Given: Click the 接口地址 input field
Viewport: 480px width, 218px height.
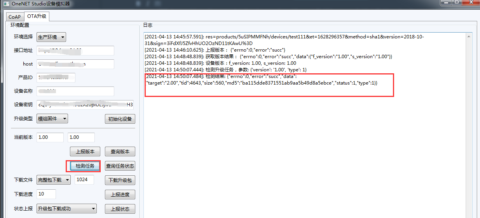Looking at the screenshot, I should click(x=75, y=50).
